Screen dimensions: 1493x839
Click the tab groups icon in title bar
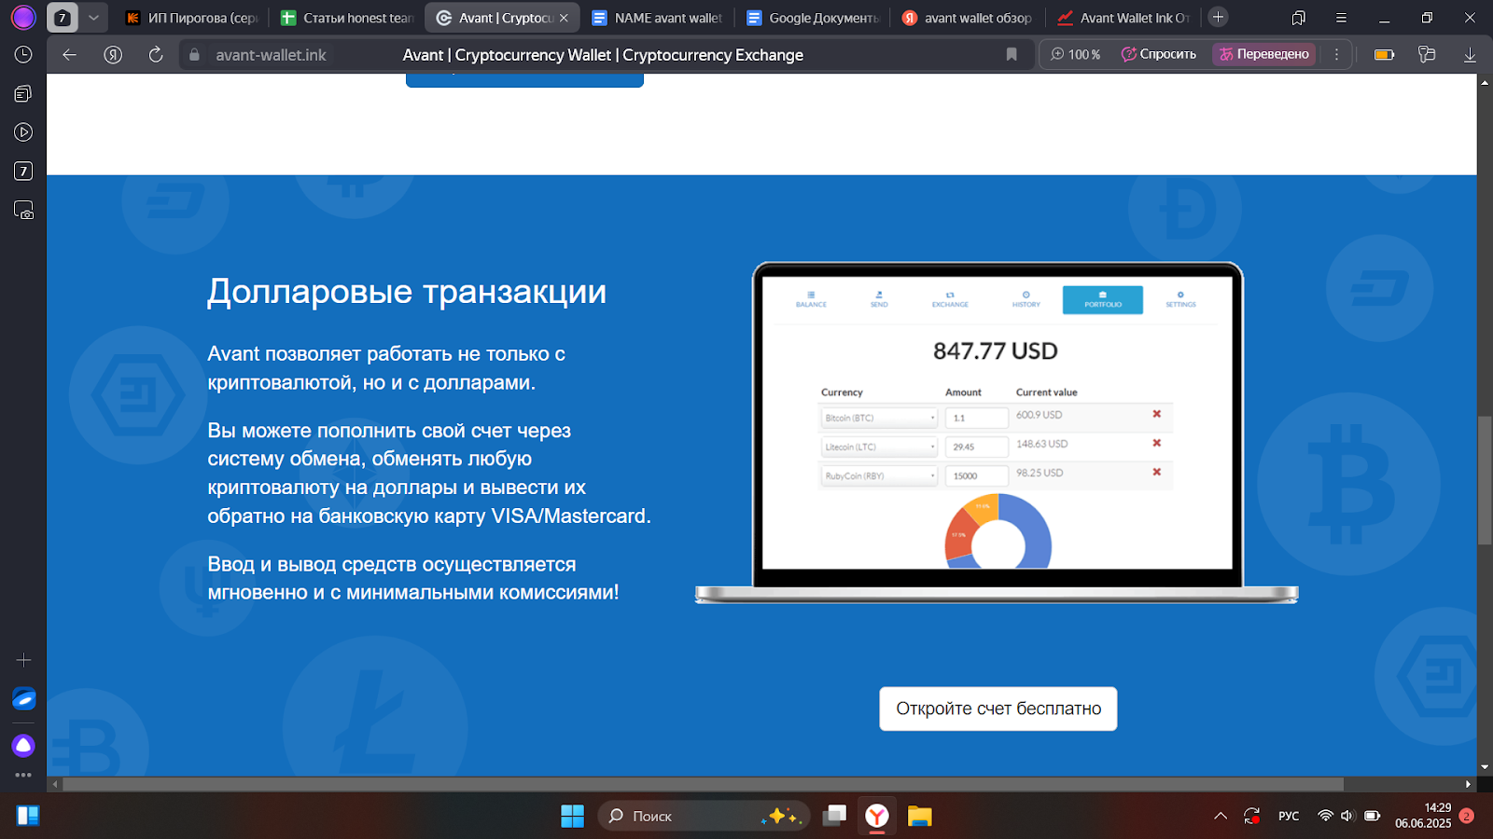pos(1298,18)
